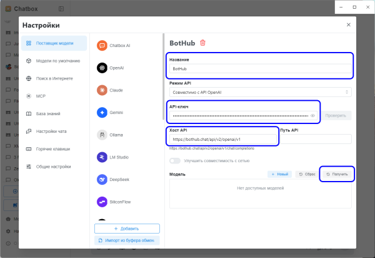Enable the Улучшить совместимость с сетью switch
Screen dimensions: 375x258
174,161
